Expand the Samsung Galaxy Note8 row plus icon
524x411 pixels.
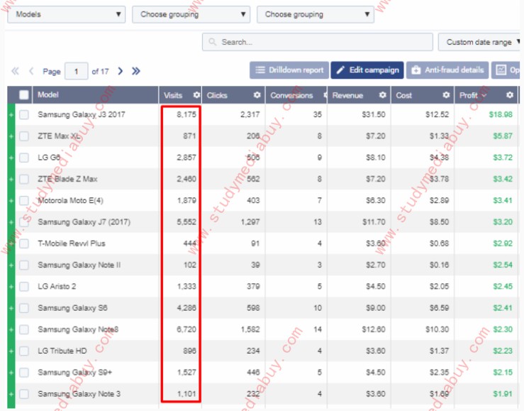tap(11, 329)
